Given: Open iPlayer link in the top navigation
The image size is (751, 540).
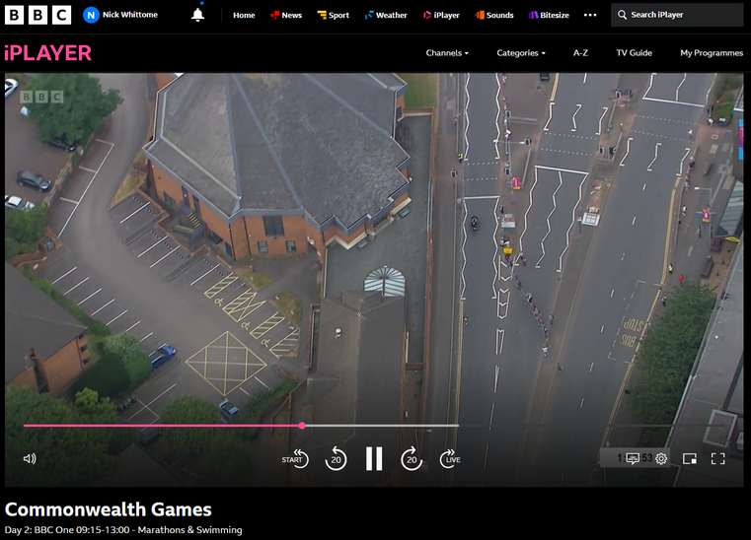Looking at the screenshot, I should click(x=441, y=15).
